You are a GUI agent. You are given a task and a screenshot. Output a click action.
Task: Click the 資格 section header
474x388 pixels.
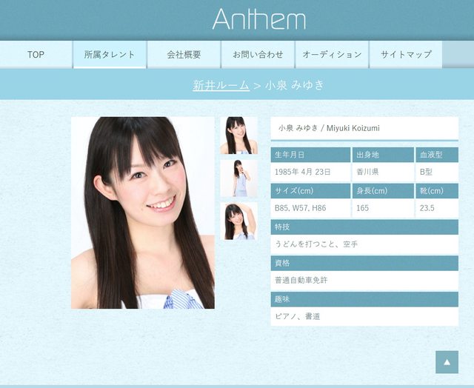tap(364, 263)
